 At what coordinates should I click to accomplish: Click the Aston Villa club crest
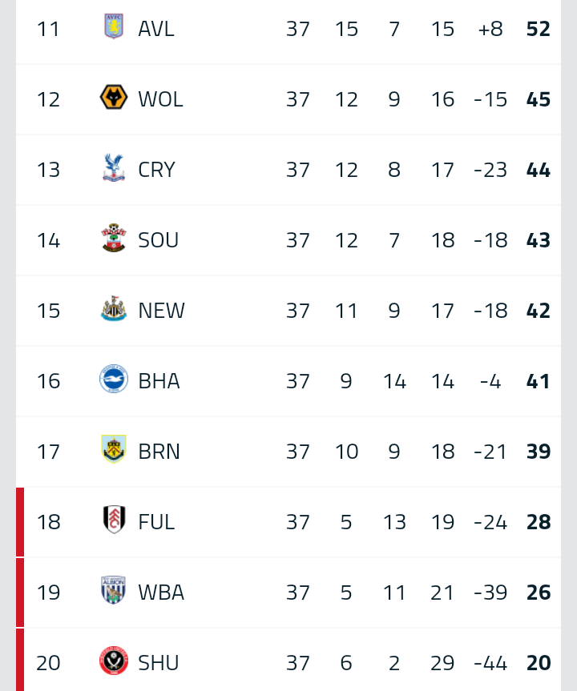tap(114, 28)
